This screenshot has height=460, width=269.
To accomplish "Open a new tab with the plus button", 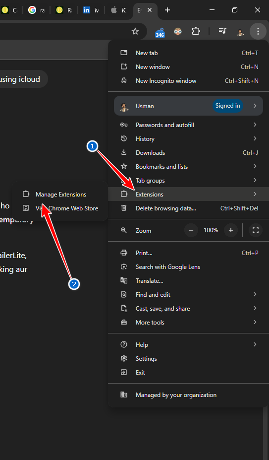I will click(167, 10).
